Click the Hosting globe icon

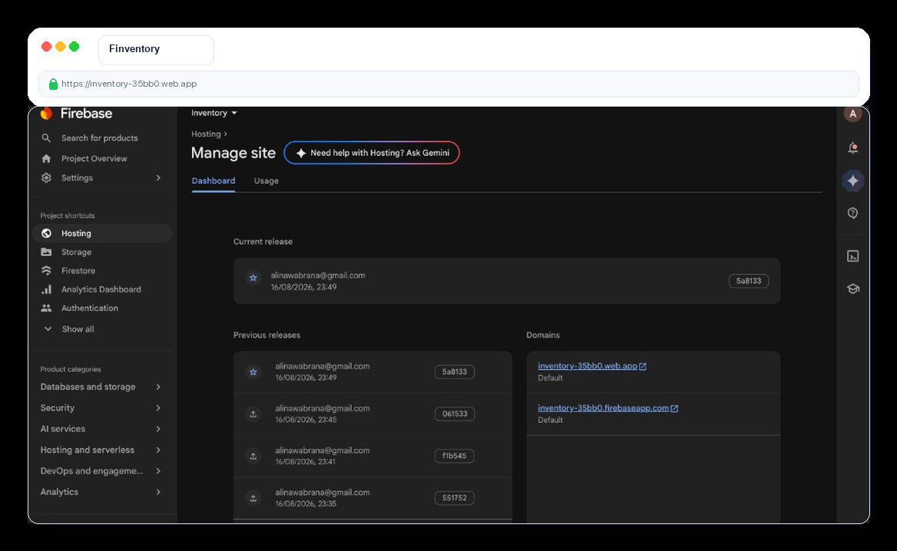(x=46, y=233)
